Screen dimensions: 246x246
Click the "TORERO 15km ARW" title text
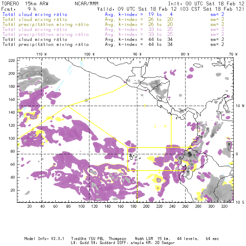tap(25, 4)
